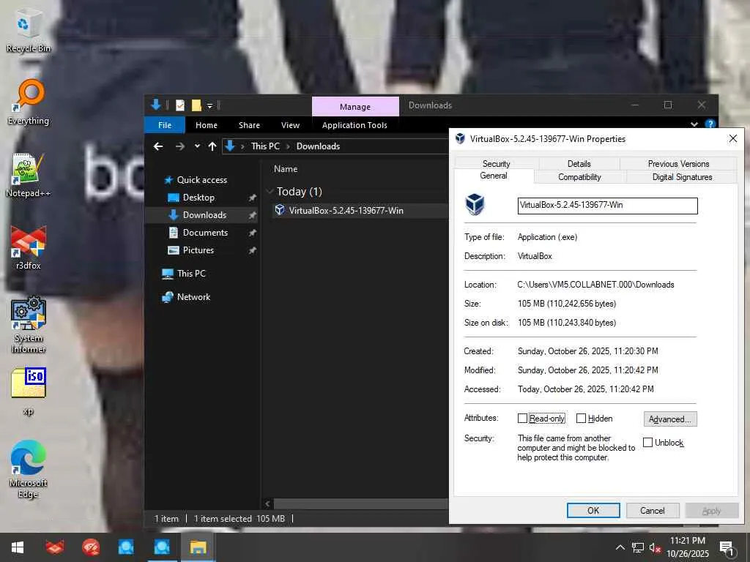Expand the Explorer ribbon chevron
Screen dimensions: 750x562
pyautogui.click(x=694, y=124)
